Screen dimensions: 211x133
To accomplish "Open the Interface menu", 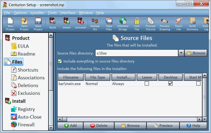I will tap(68, 13).
